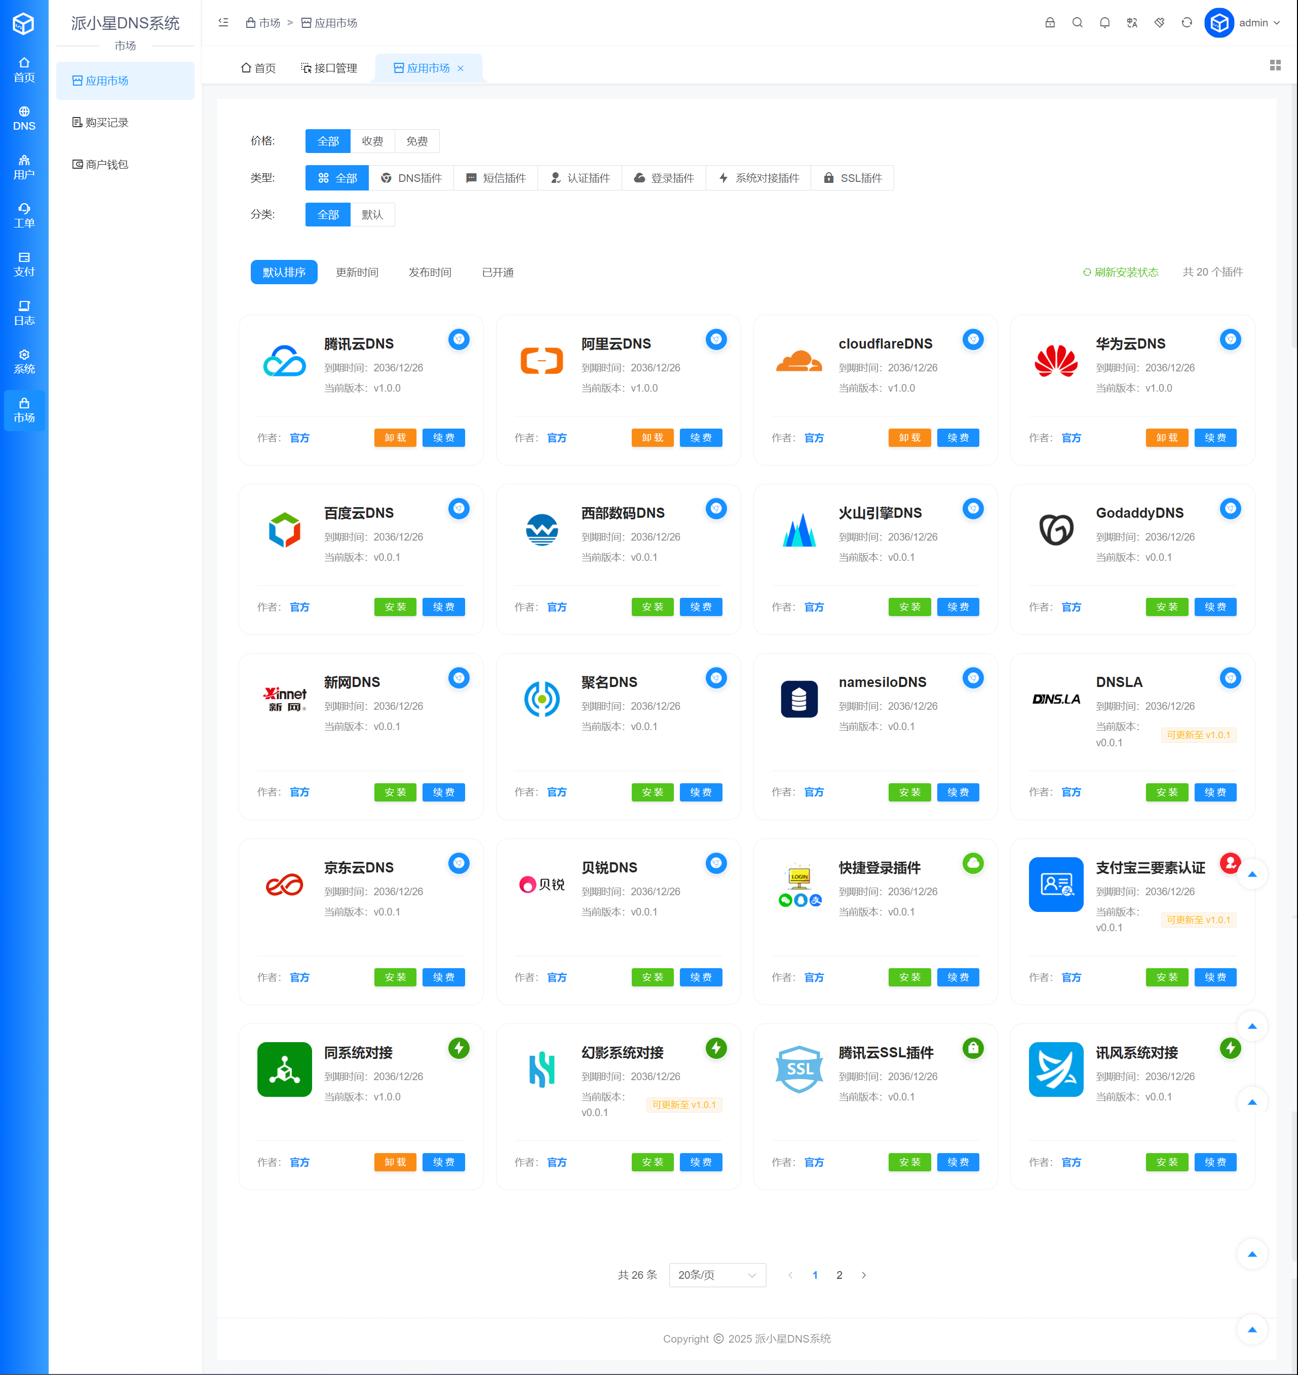Go to next page arrow in pagination

click(863, 1275)
